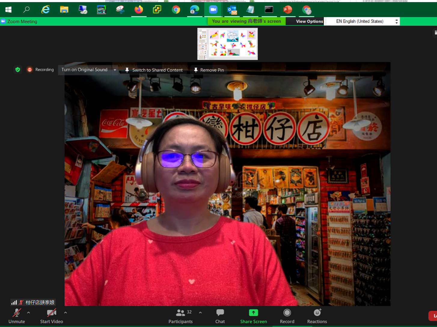Unmute the microphone
The width and height of the screenshot is (437, 327).
[17, 316]
